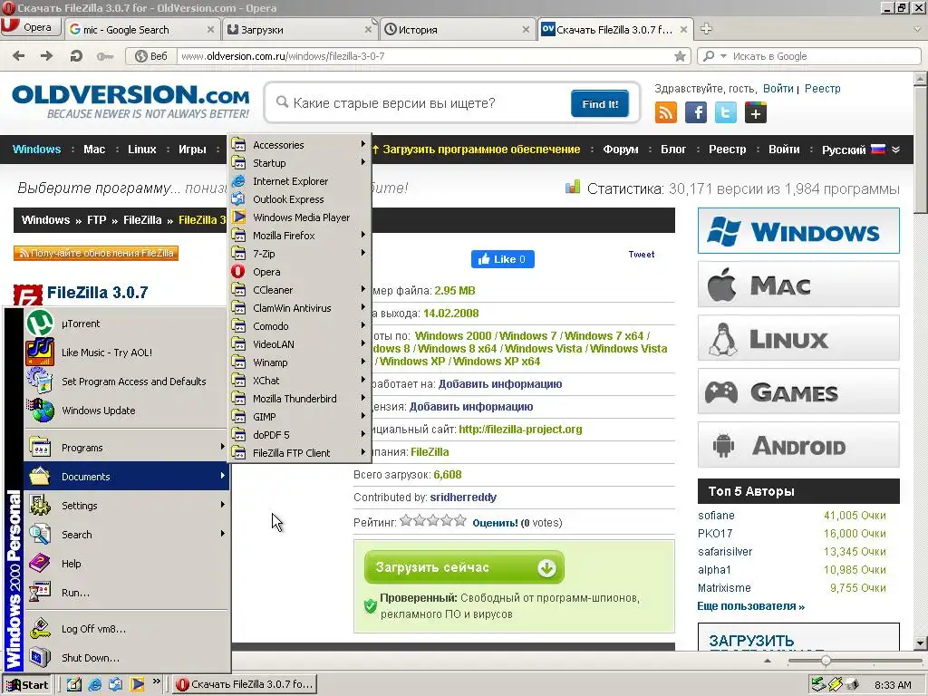Viewport: 928px width, 696px height.
Task: Click Internet Explorer quick launch icon
Action: tap(94, 684)
